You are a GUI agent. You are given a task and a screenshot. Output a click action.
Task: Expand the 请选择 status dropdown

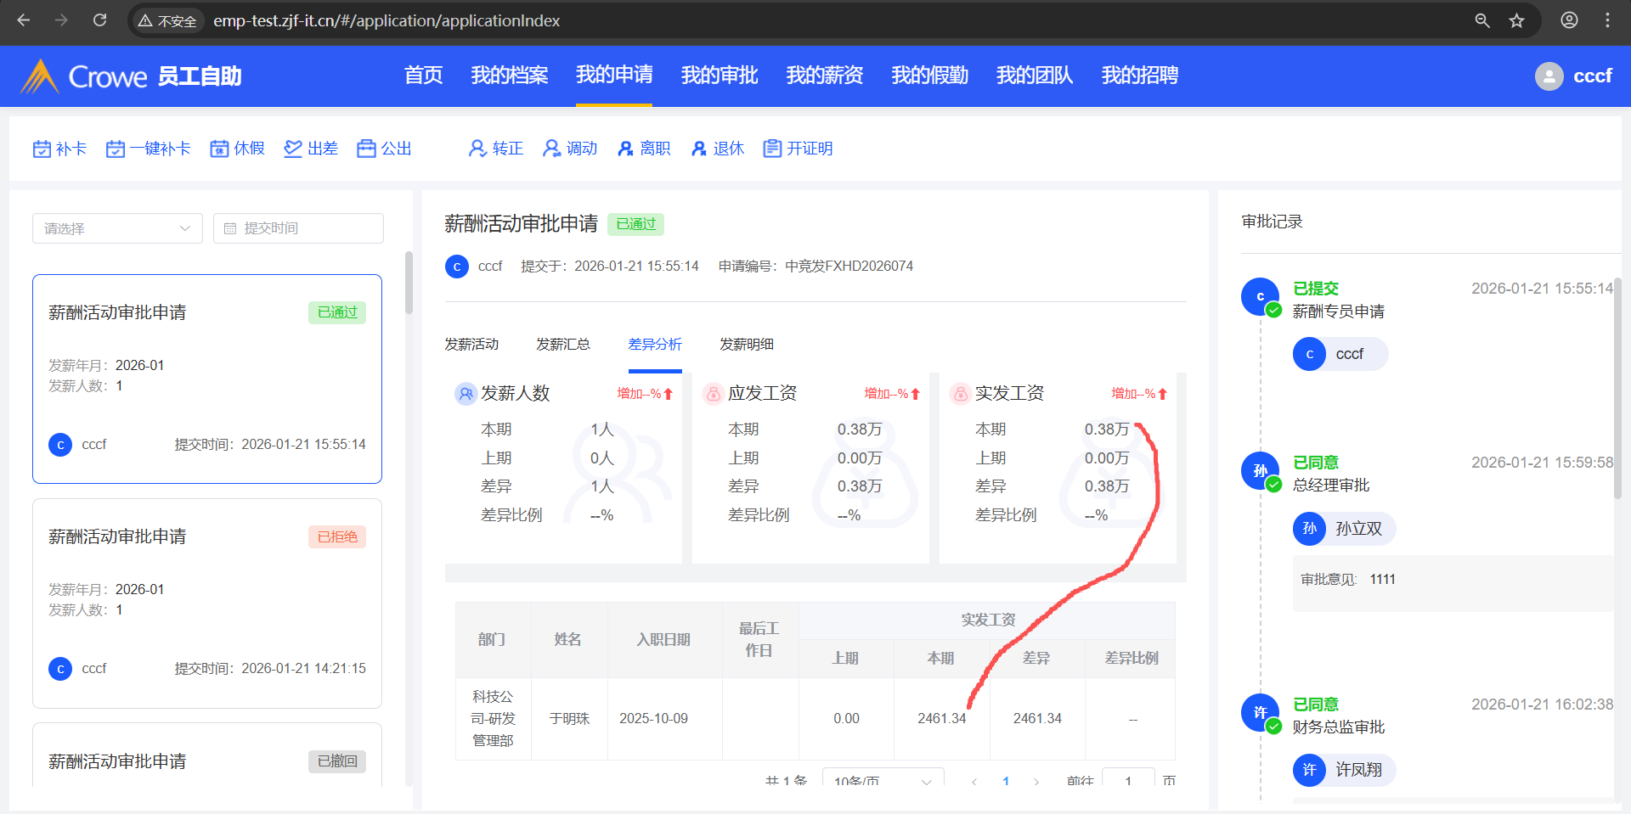[x=117, y=228]
